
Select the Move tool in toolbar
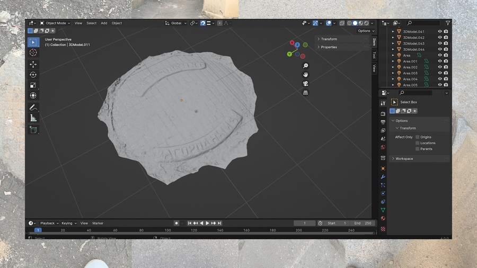point(33,65)
